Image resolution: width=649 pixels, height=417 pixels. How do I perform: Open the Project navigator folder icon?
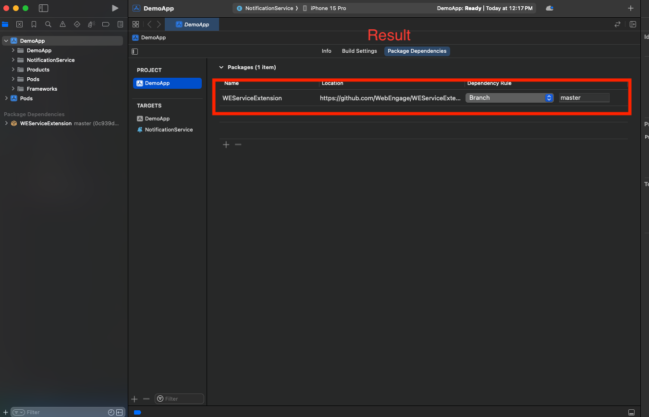(5, 24)
